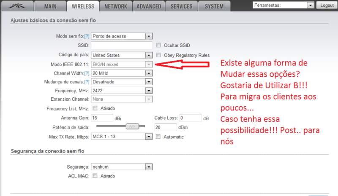
Task: Toggle the Obey Regulatory Rules checkbox
Action: point(158,55)
